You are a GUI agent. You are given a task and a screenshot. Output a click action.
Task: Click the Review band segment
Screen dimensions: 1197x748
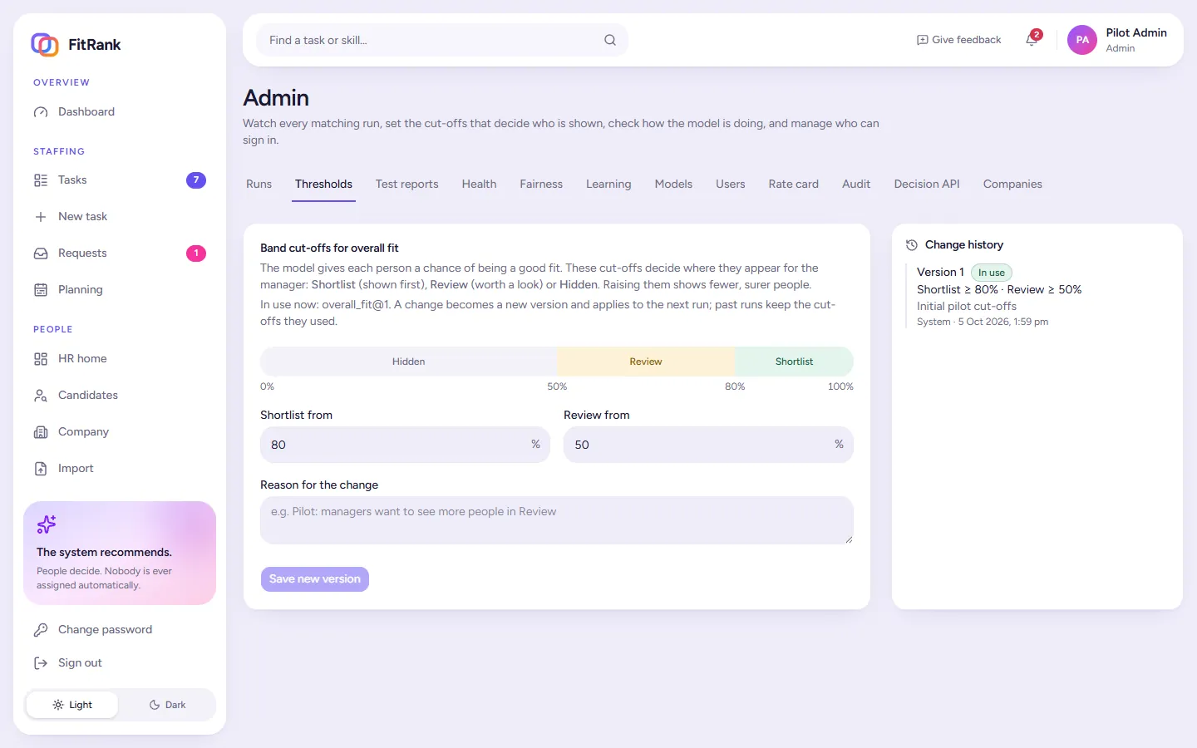click(x=646, y=362)
